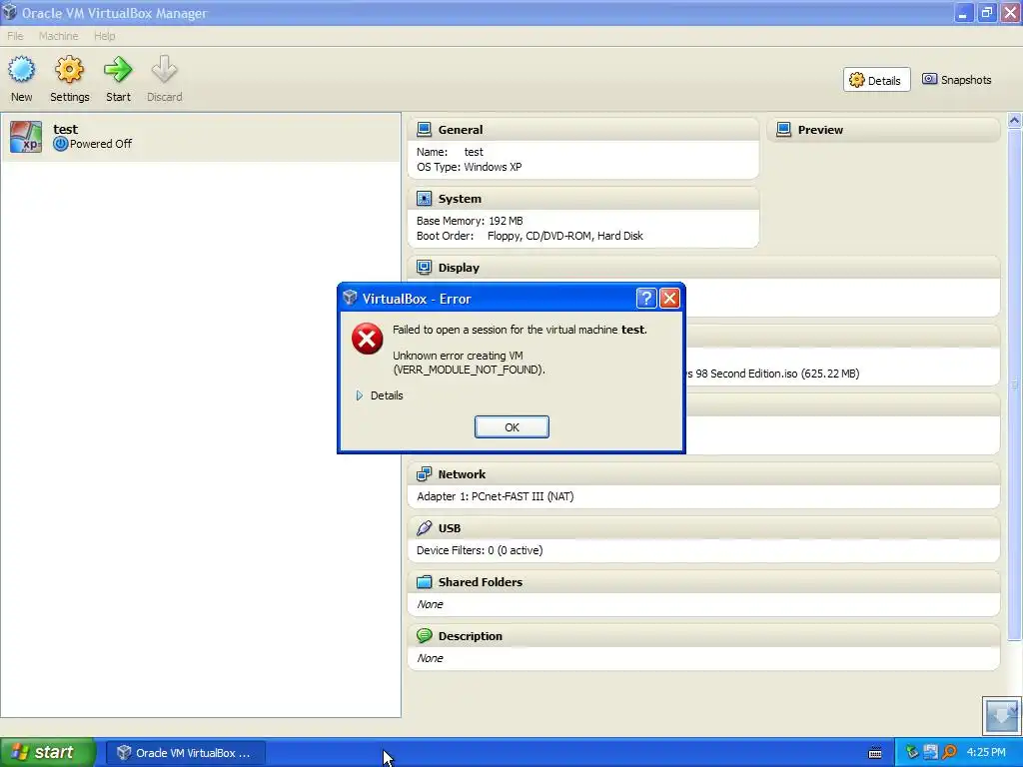Click the 4:25 PM clock
The height and width of the screenshot is (767, 1023).
click(x=986, y=753)
